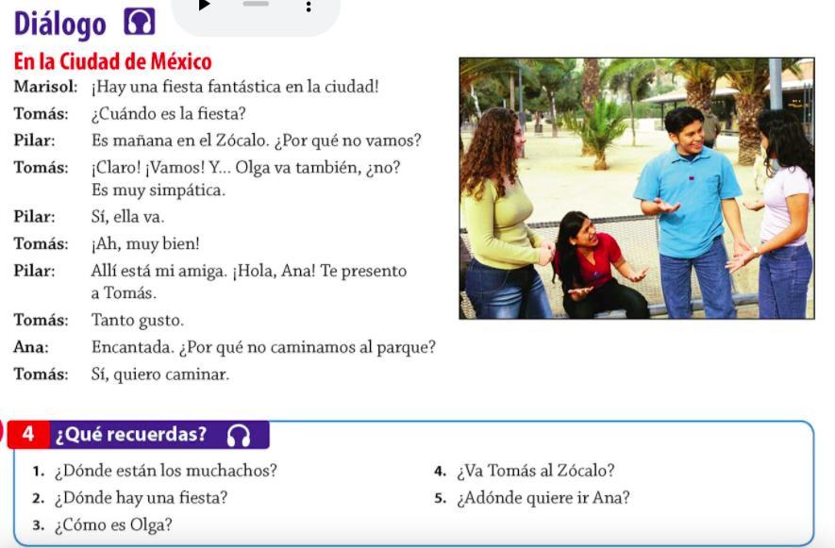Click the line Tanto gusto

[x=137, y=321]
